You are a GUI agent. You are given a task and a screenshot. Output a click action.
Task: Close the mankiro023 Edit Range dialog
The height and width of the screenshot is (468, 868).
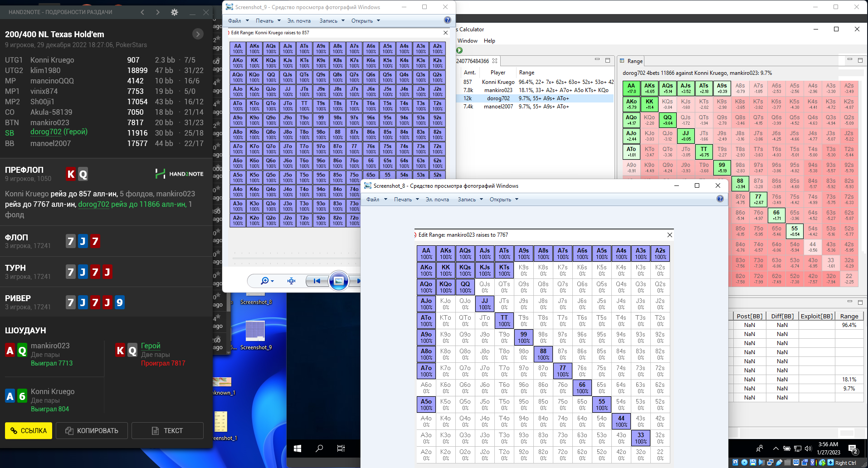(x=669, y=234)
